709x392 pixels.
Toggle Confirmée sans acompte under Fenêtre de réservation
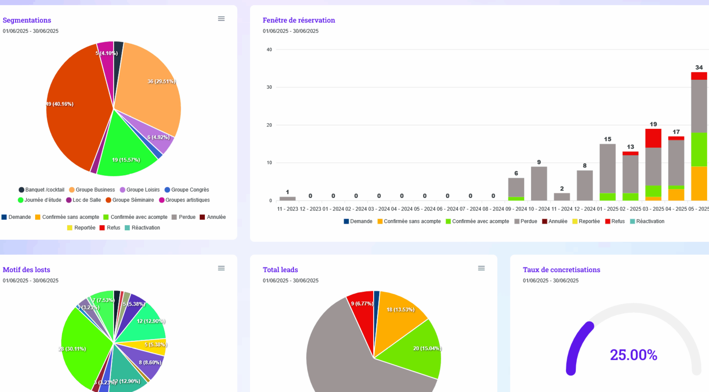(x=409, y=221)
